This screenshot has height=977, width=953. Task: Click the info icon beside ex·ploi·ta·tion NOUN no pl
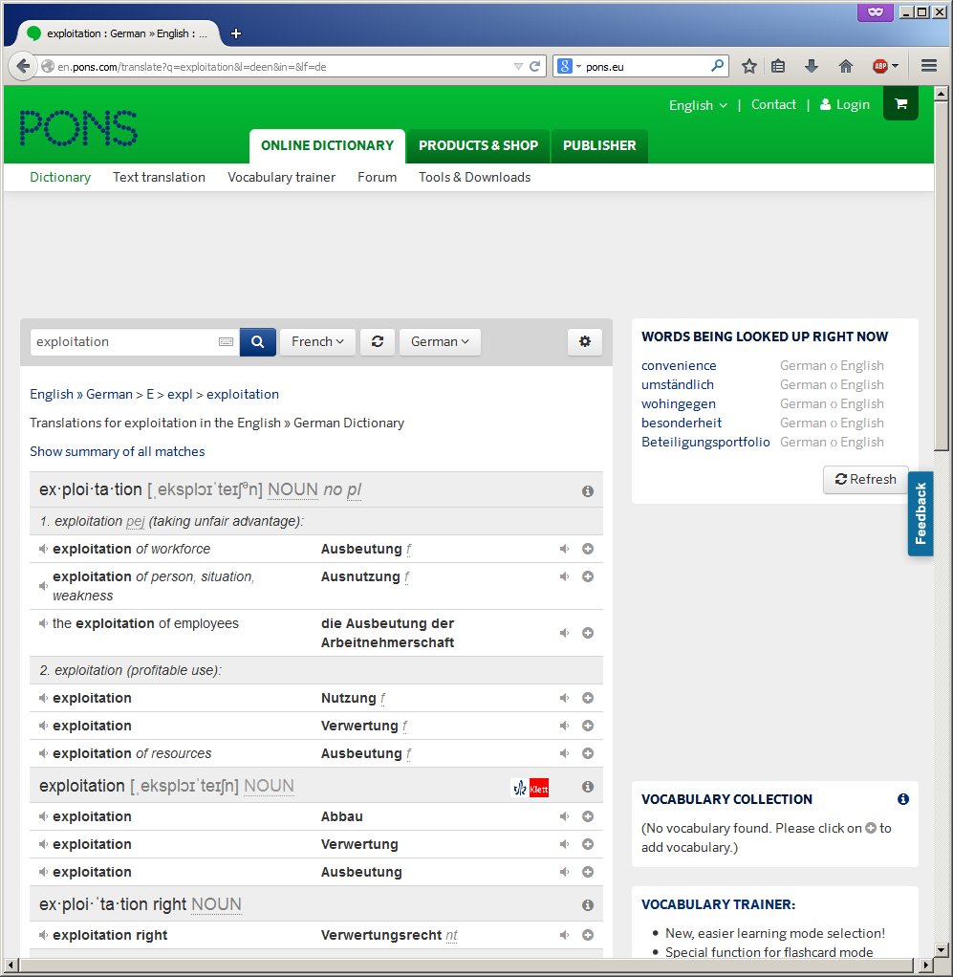click(x=587, y=491)
